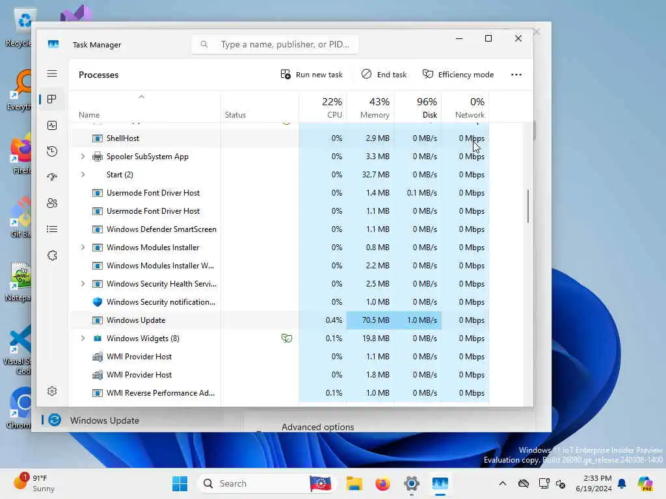Open the notification bell in system tray
Image resolution: width=666 pixels, height=499 pixels.
click(x=622, y=483)
